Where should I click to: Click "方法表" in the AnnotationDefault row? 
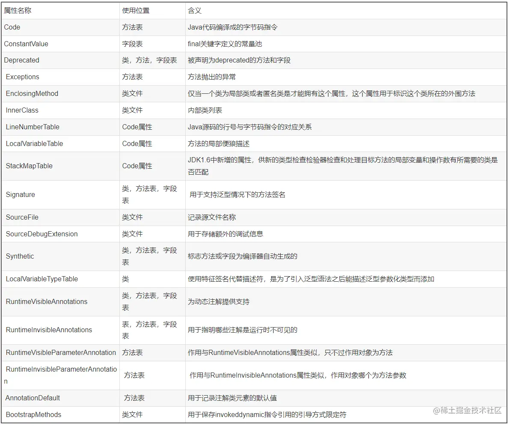[134, 398]
